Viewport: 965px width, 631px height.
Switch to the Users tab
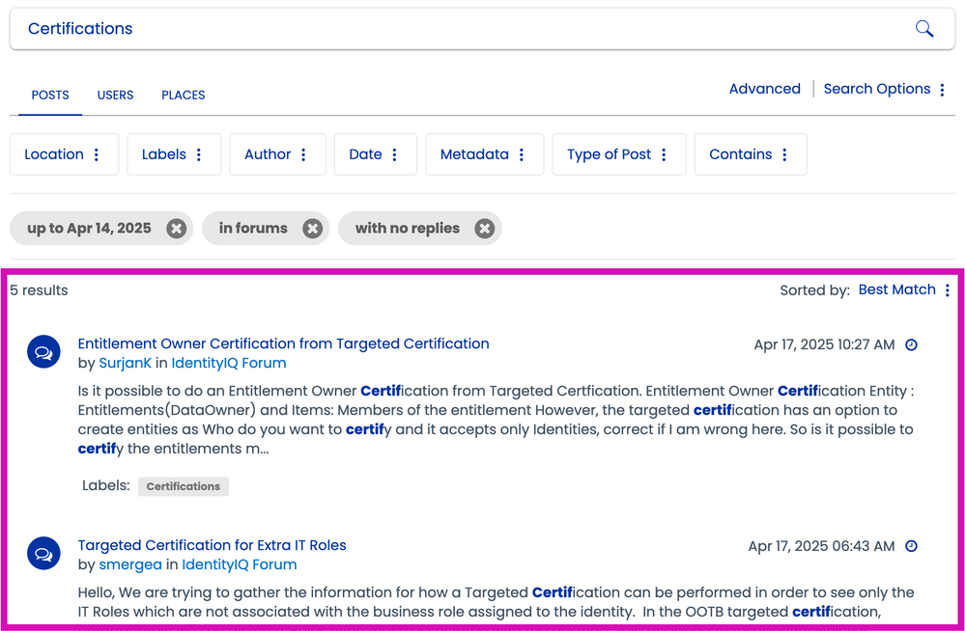pos(115,96)
